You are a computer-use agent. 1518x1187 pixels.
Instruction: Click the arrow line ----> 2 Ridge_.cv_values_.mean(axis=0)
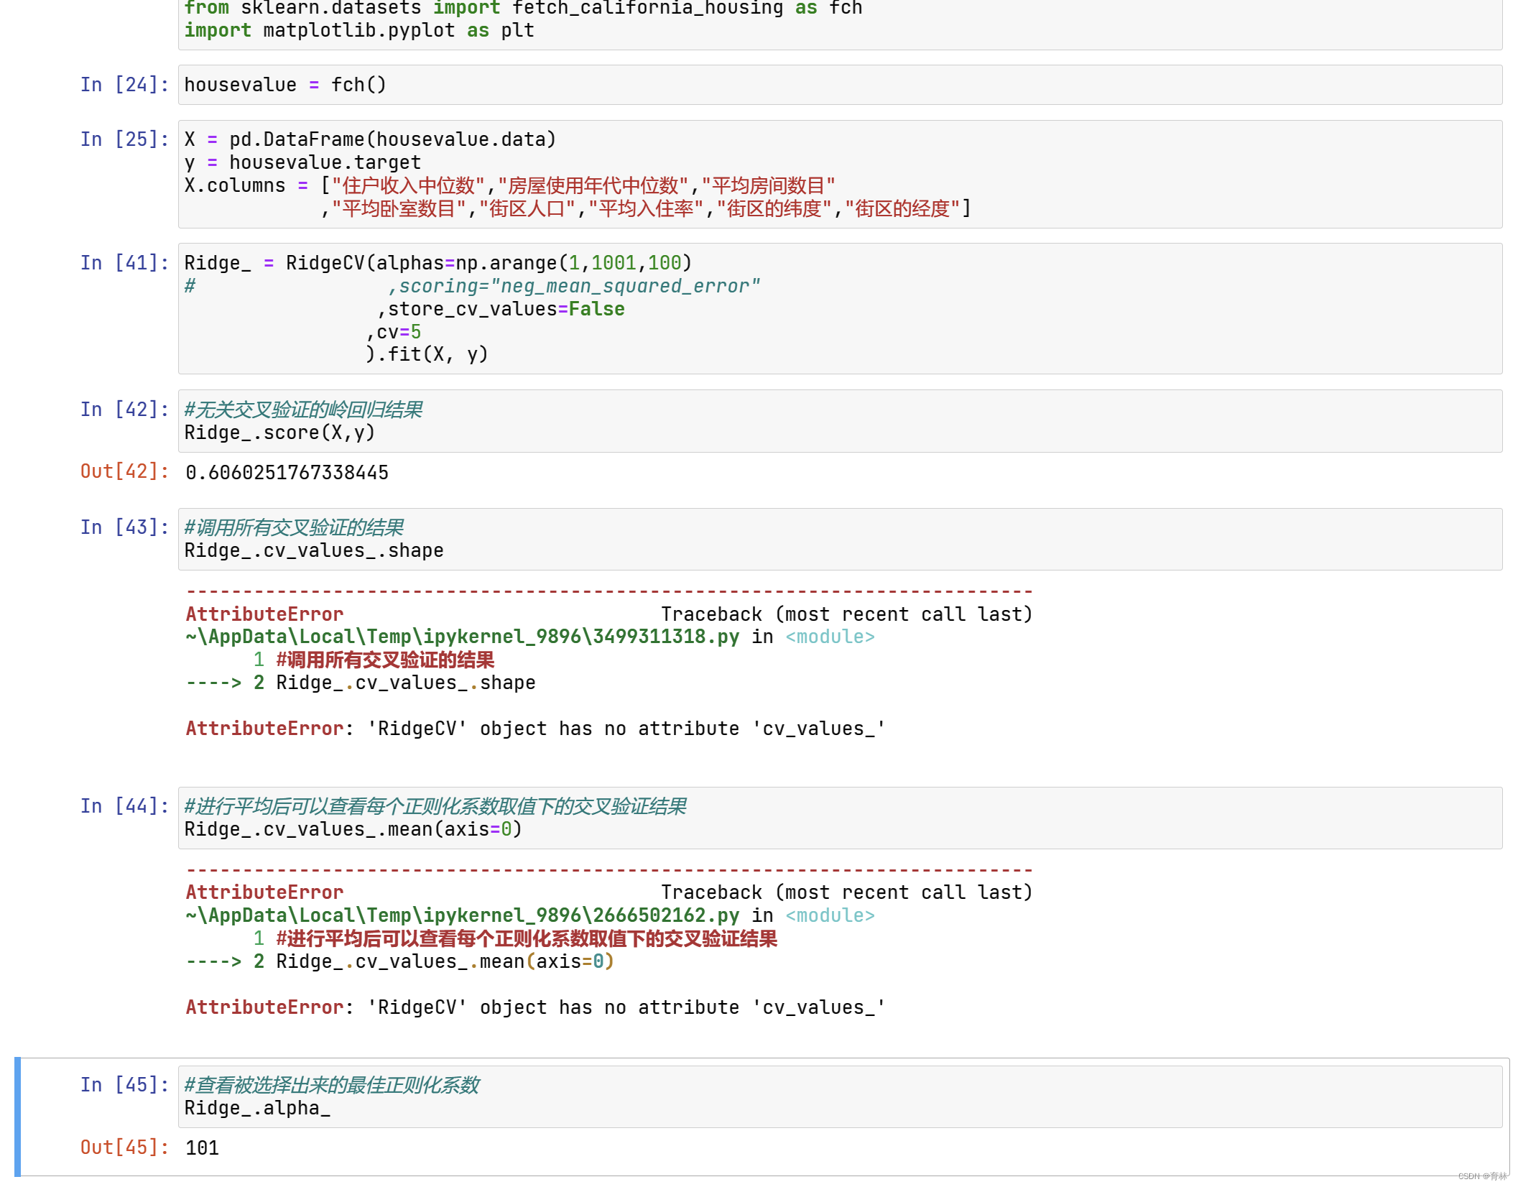(x=400, y=961)
